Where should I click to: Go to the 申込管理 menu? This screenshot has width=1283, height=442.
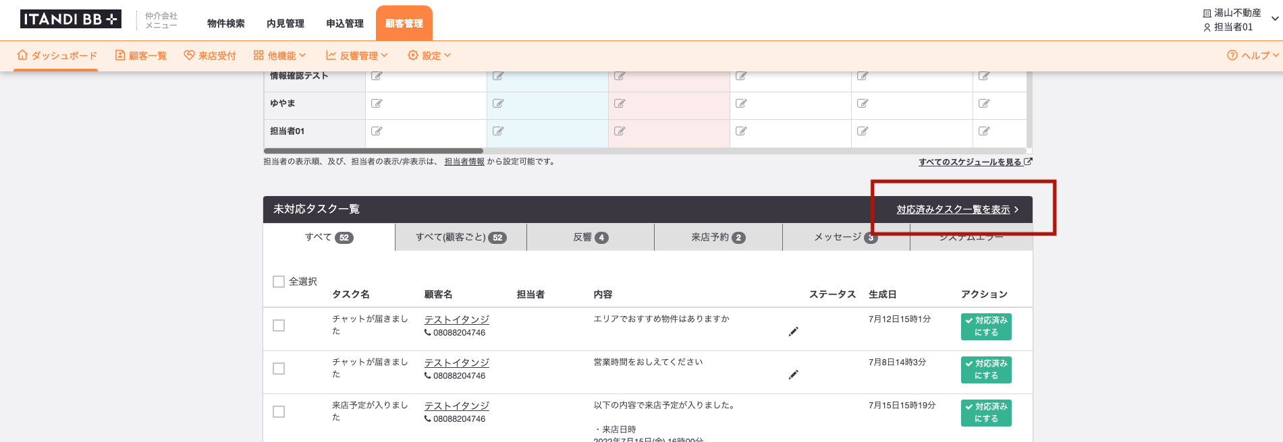point(345,24)
